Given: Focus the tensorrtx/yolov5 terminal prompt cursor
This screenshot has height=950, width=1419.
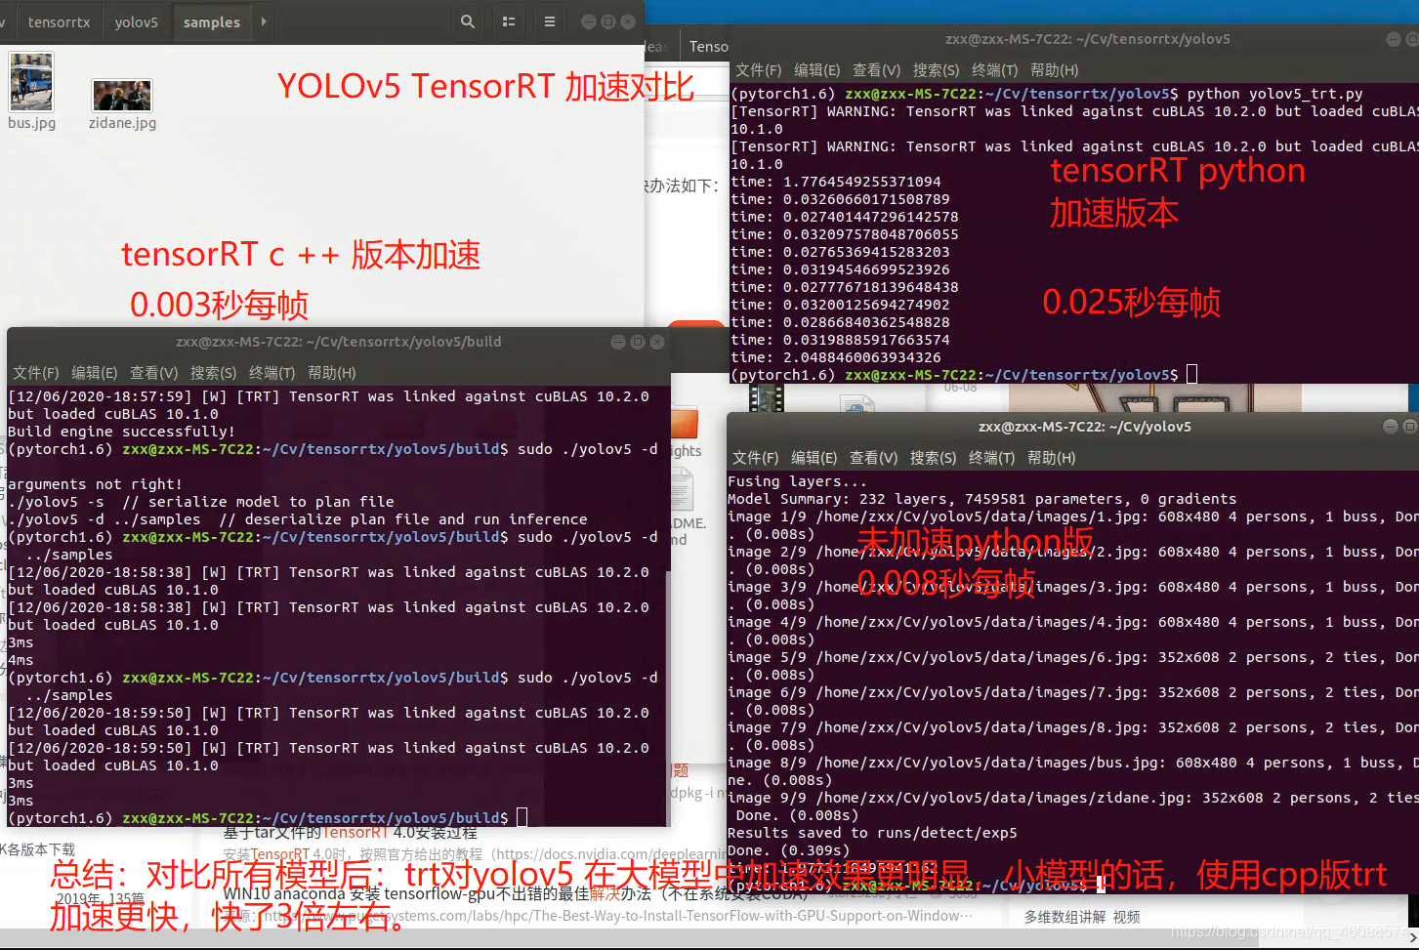Looking at the screenshot, I should 1191,374.
